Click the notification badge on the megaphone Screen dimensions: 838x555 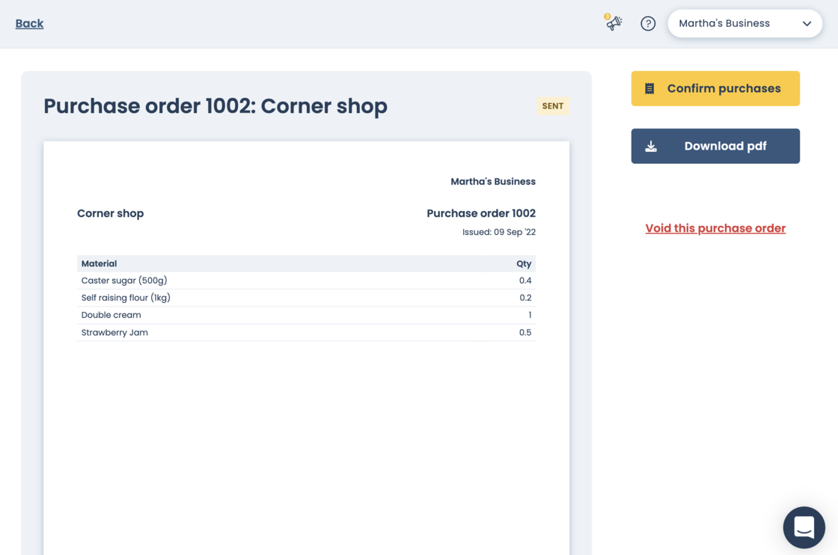click(608, 16)
